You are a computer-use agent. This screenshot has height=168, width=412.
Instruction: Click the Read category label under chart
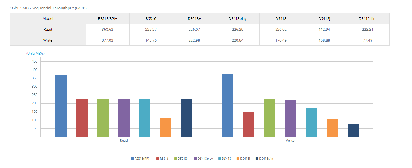pos(124,141)
